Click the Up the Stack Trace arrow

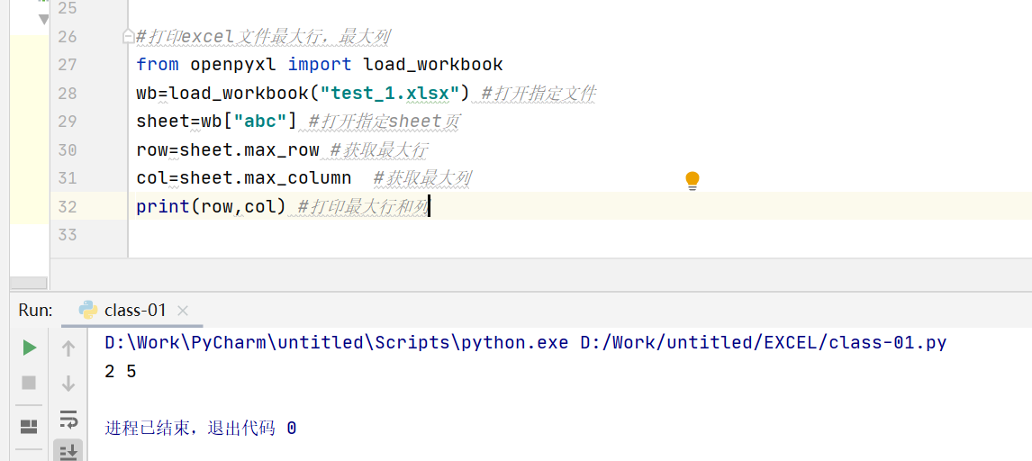pos(68,348)
